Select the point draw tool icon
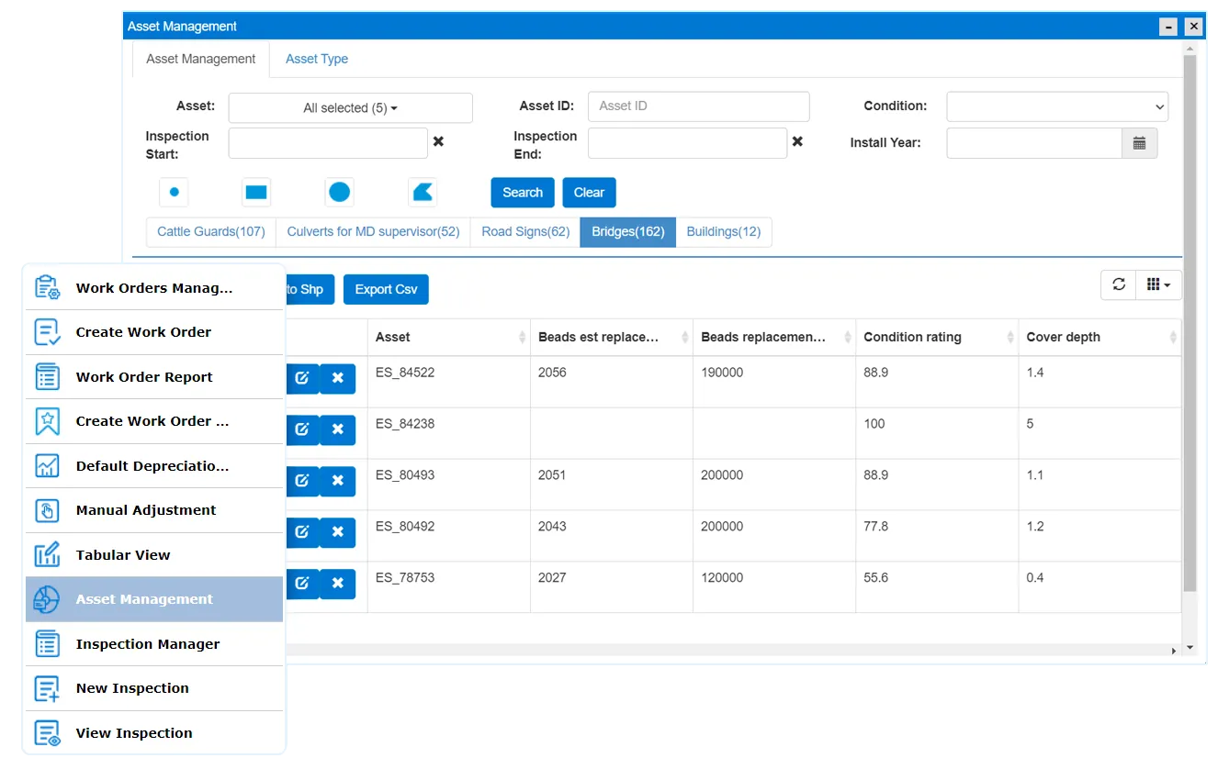Viewport: 1229px width, 769px height. 174,193
